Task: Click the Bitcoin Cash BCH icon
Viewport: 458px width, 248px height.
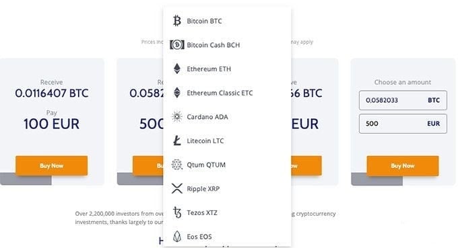Action: 177,45
